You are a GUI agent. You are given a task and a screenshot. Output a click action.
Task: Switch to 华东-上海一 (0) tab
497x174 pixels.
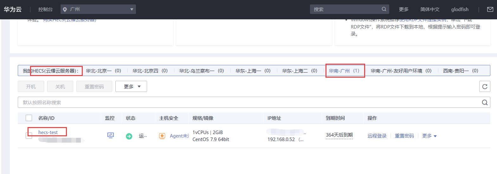(x=253, y=71)
